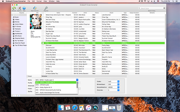This screenshot has width=180, height=112.
Task: Sort songs by Album column header
Action: pyautogui.click(x=111, y=13)
